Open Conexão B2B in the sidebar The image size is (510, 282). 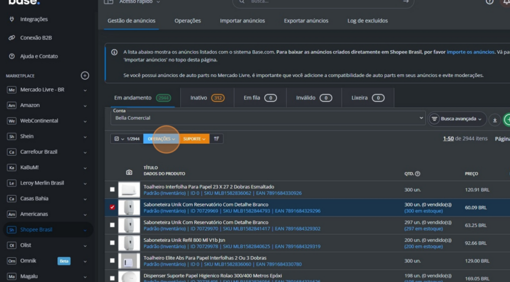35,38
